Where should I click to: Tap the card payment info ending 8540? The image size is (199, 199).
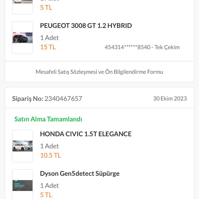tap(142, 47)
